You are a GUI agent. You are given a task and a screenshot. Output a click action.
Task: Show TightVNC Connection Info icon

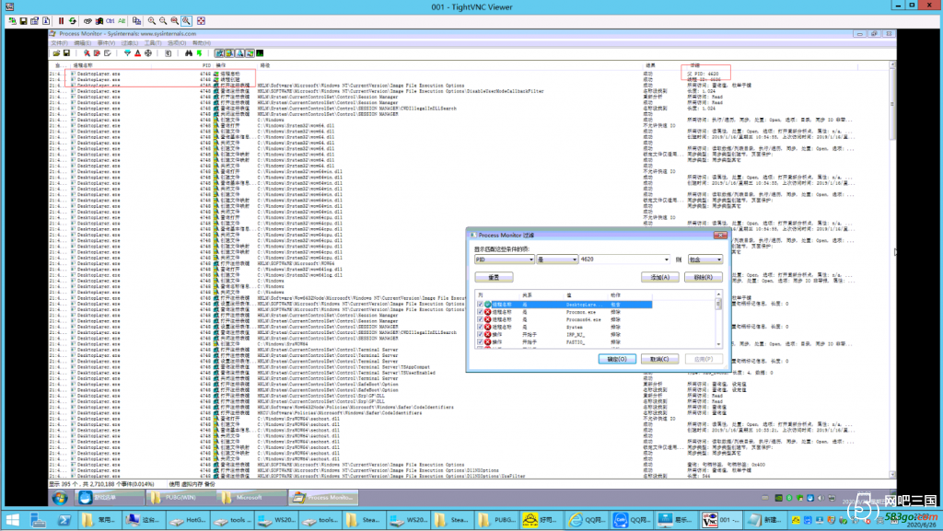coord(46,21)
